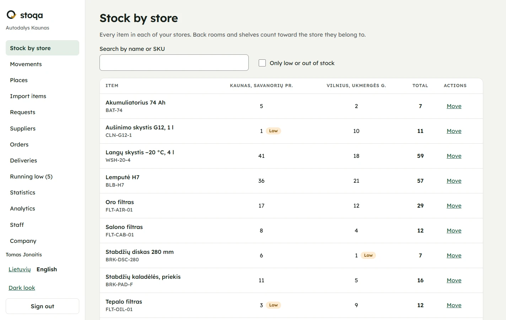Enable Only low or out of stock
The height and width of the screenshot is (320, 506).
tap(262, 63)
